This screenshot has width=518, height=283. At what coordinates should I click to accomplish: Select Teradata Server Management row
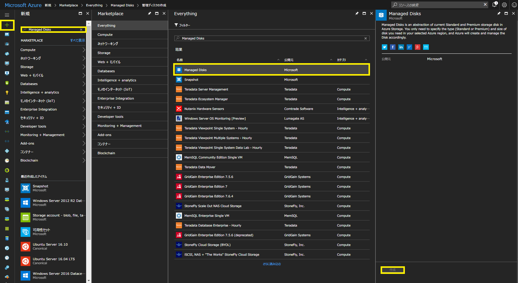point(272,89)
